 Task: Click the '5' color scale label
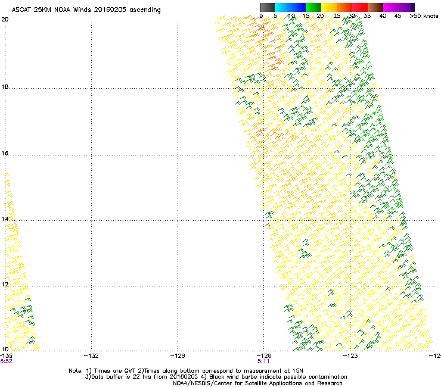click(275, 16)
